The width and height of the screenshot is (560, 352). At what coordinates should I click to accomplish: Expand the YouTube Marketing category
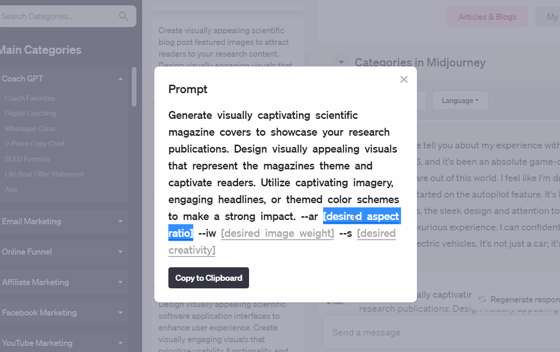pos(121,343)
